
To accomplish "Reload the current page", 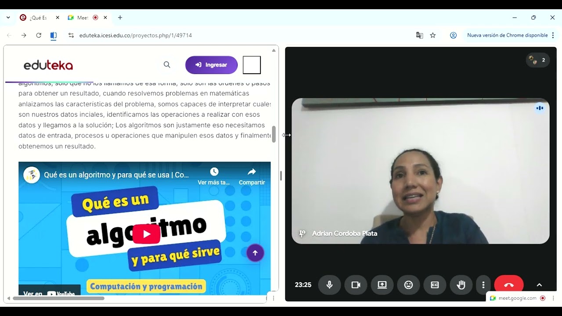I will tap(39, 35).
